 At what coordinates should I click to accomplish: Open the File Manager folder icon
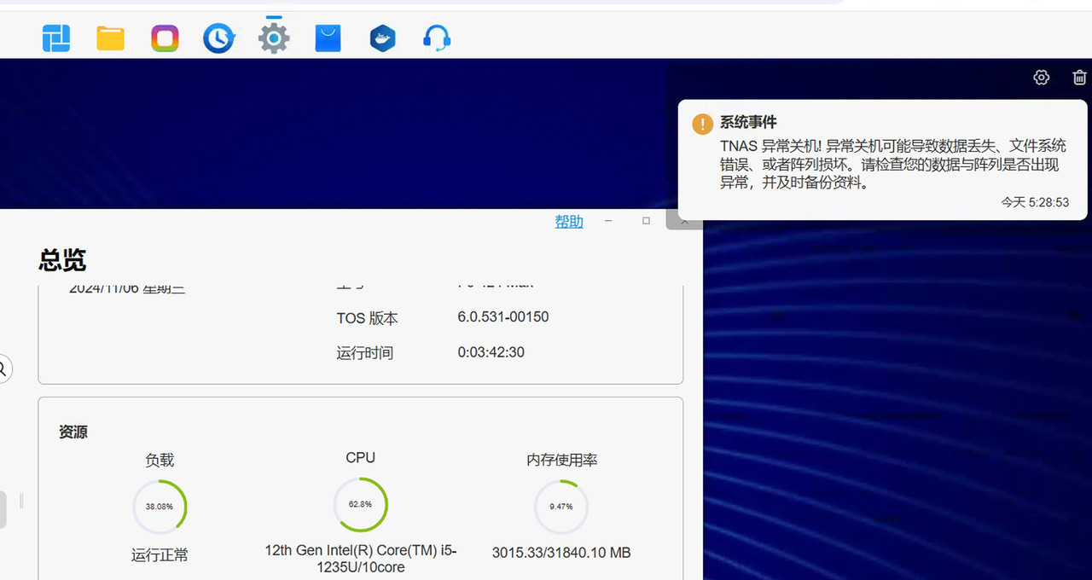pyautogui.click(x=110, y=38)
